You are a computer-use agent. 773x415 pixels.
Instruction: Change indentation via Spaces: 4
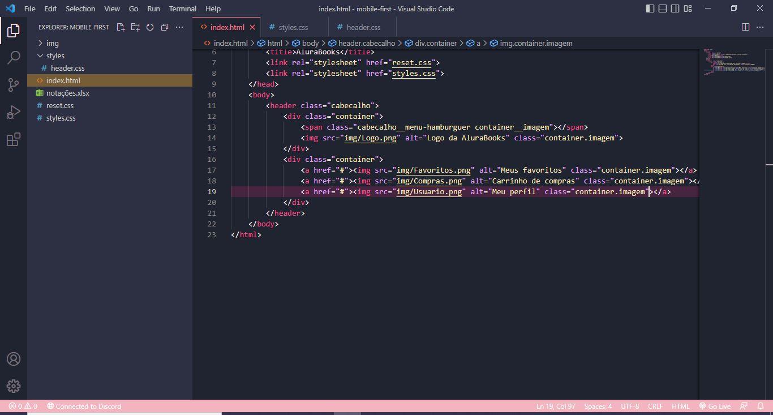pyautogui.click(x=598, y=407)
